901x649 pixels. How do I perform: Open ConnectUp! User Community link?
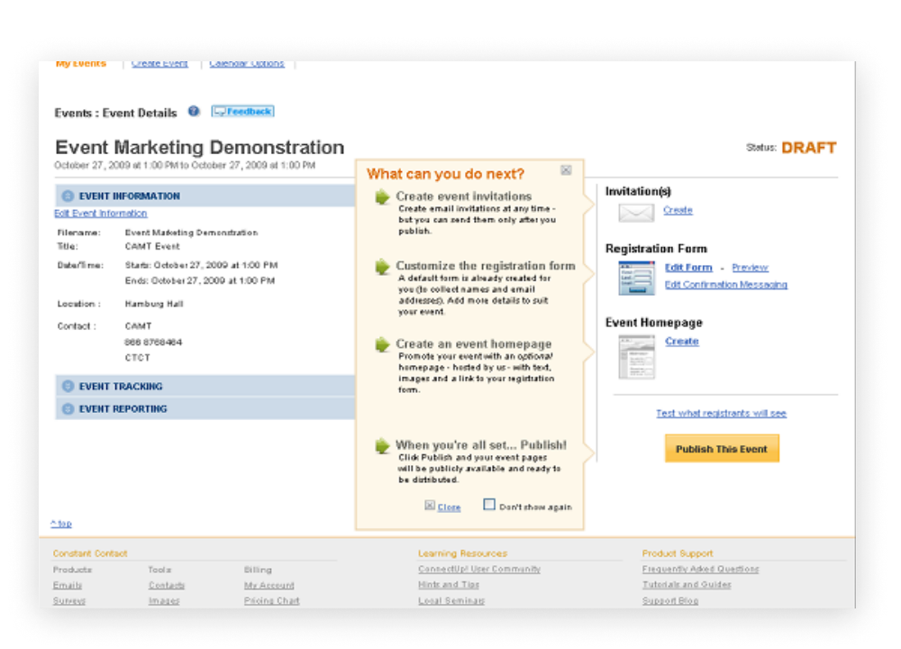click(x=479, y=569)
